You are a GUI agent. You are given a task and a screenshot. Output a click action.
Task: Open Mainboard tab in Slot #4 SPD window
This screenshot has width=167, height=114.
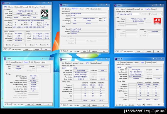tap(130, 63)
